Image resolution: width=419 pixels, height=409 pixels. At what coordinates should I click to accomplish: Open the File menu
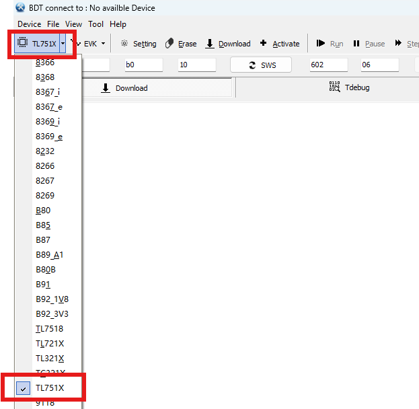(x=53, y=24)
